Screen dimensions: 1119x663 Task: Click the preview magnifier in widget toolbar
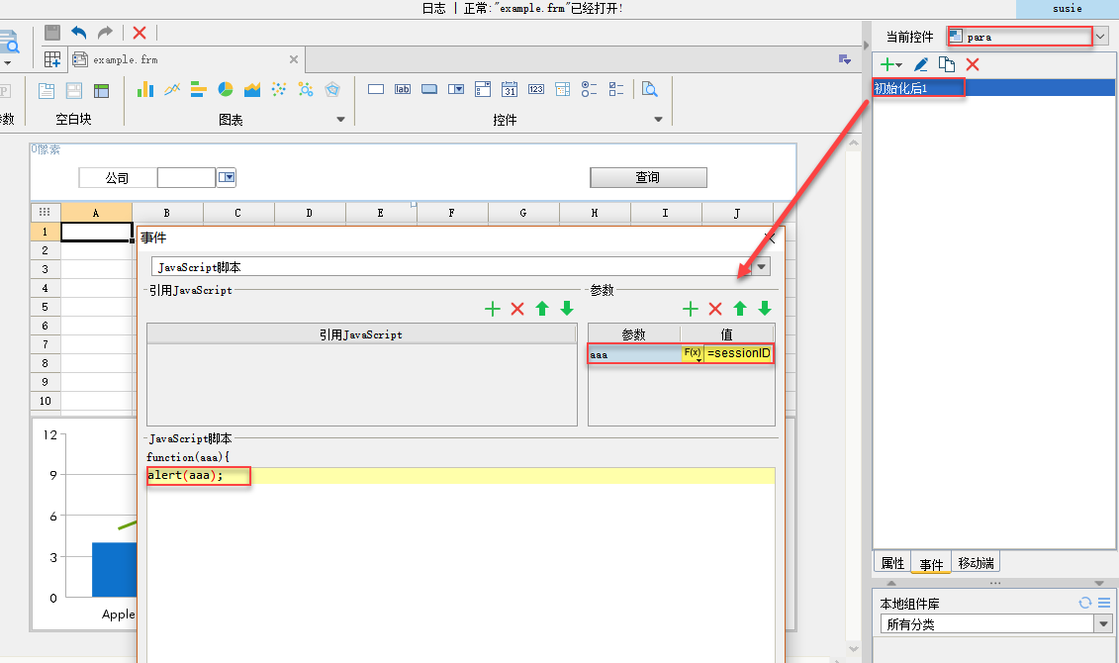pyautogui.click(x=649, y=89)
